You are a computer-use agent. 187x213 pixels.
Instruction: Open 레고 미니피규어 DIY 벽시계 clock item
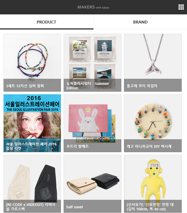tap(153, 123)
